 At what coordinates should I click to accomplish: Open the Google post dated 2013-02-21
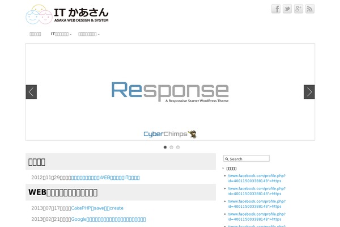108,220
